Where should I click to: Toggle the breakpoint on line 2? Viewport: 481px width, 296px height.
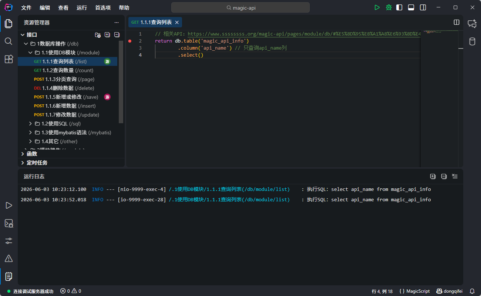point(130,41)
